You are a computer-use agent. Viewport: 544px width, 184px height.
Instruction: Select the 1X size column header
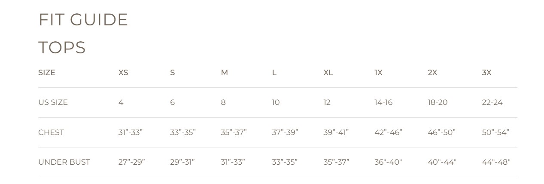coord(378,73)
